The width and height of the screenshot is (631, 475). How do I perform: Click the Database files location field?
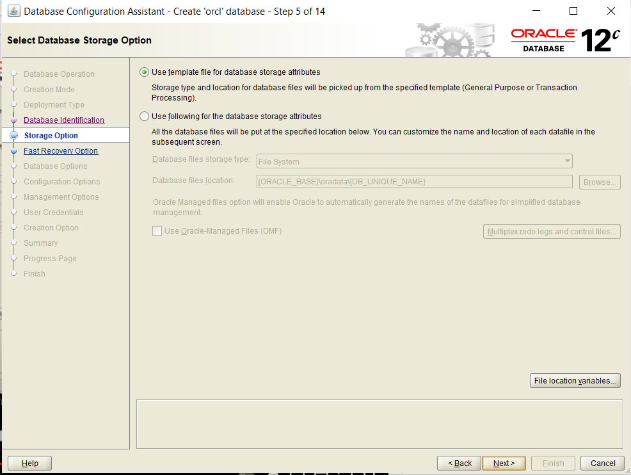[415, 182]
